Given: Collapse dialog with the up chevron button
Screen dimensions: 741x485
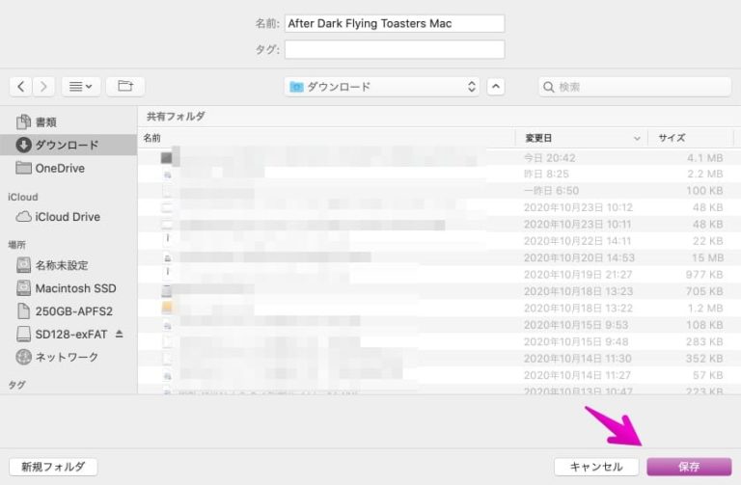Looking at the screenshot, I should click(x=496, y=87).
